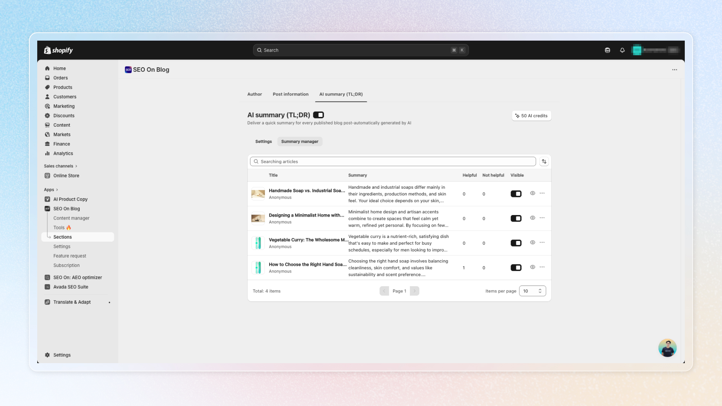Expand the Apps section chevron

57,190
